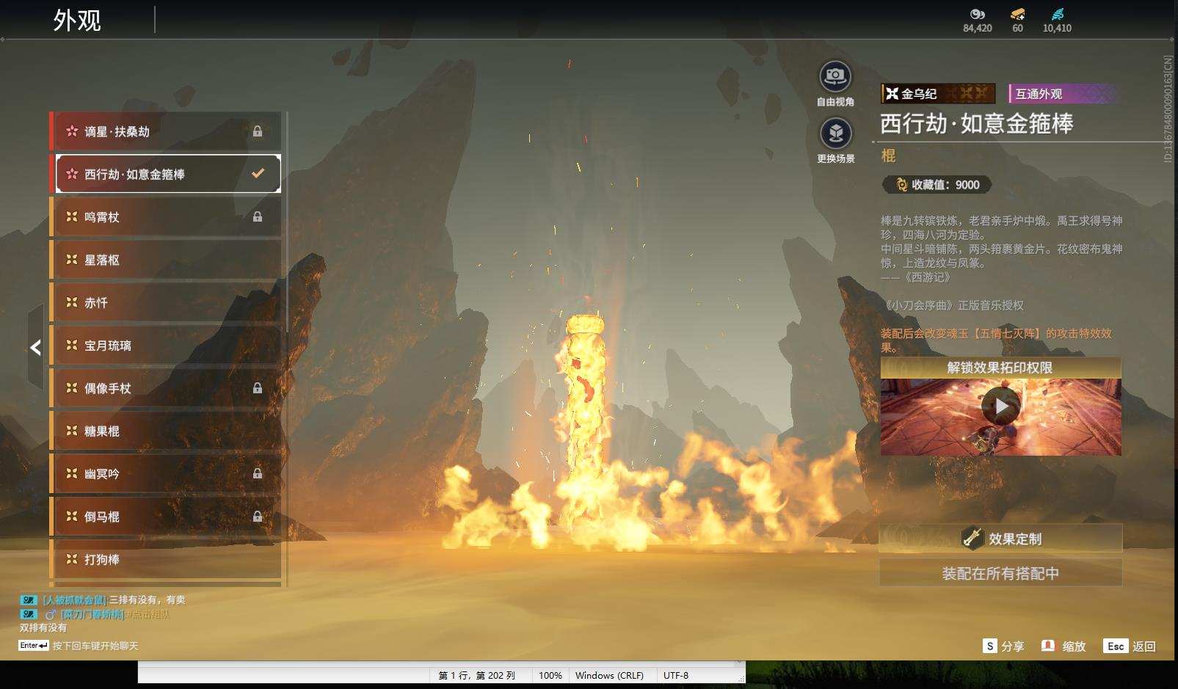Select the 打狗棒 skin
This screenshot has height=689, width=1178.
point(165,559)
